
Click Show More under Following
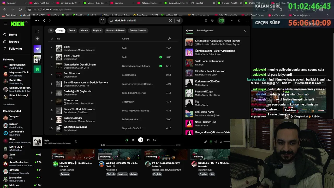point(9,104)
